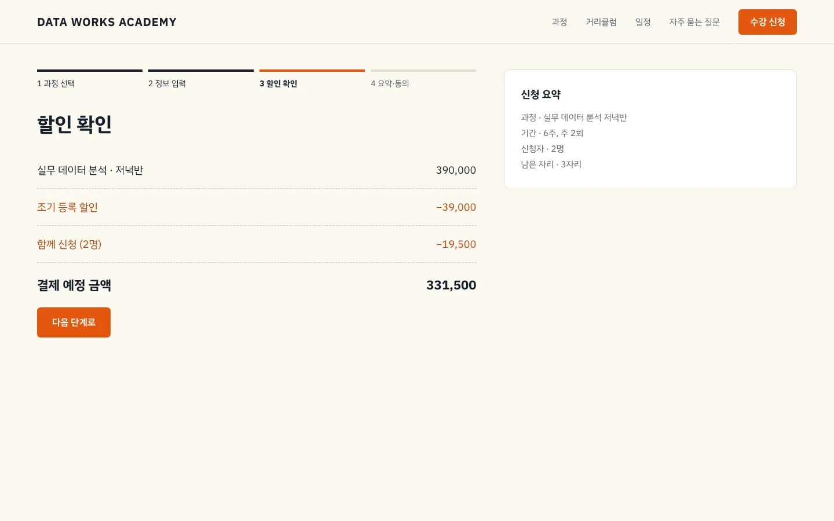The width and height of the screenshot is (834, 521).
Task: Click the summary line 기간 · 6주, 주 2회
Action: [552, 133]
